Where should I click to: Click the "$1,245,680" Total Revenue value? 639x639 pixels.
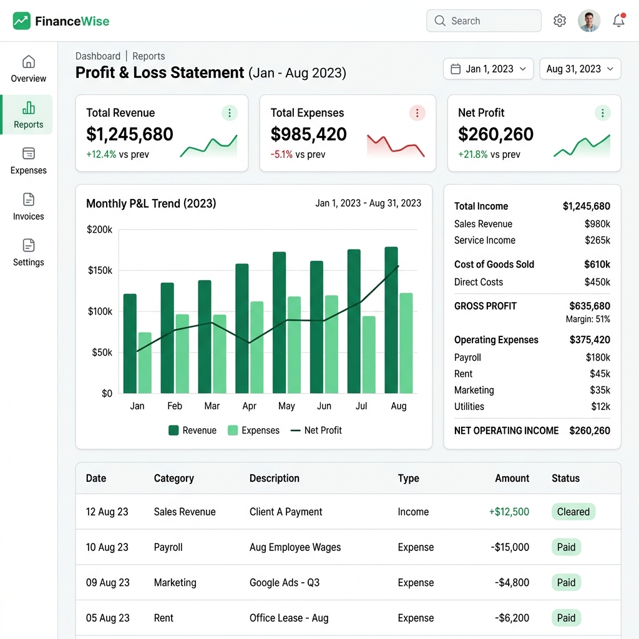pyautogui.click(x=130, y=134)
